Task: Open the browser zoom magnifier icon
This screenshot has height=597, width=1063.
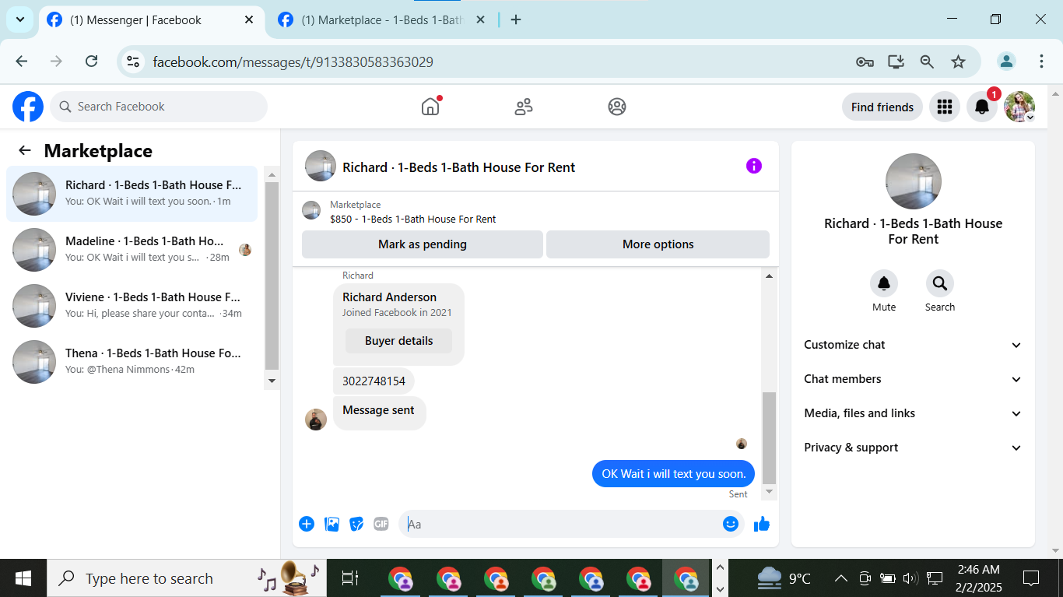Action: click(927, 61)
